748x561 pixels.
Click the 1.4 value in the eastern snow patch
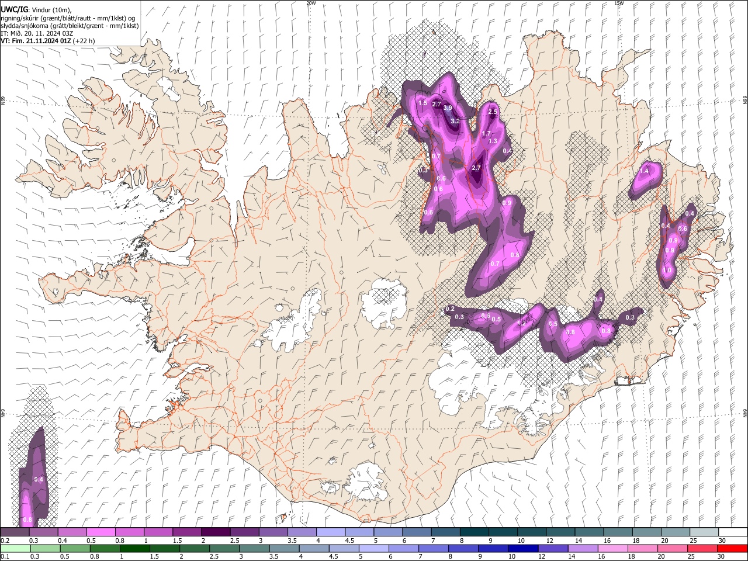pos(645,171)
